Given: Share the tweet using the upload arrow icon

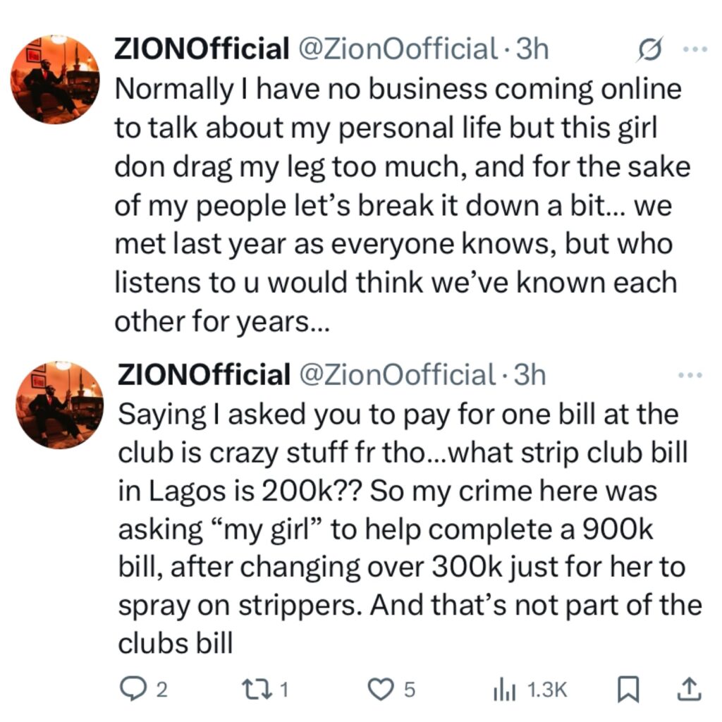Looking at the screenshot, I should (x=690, y=690).
